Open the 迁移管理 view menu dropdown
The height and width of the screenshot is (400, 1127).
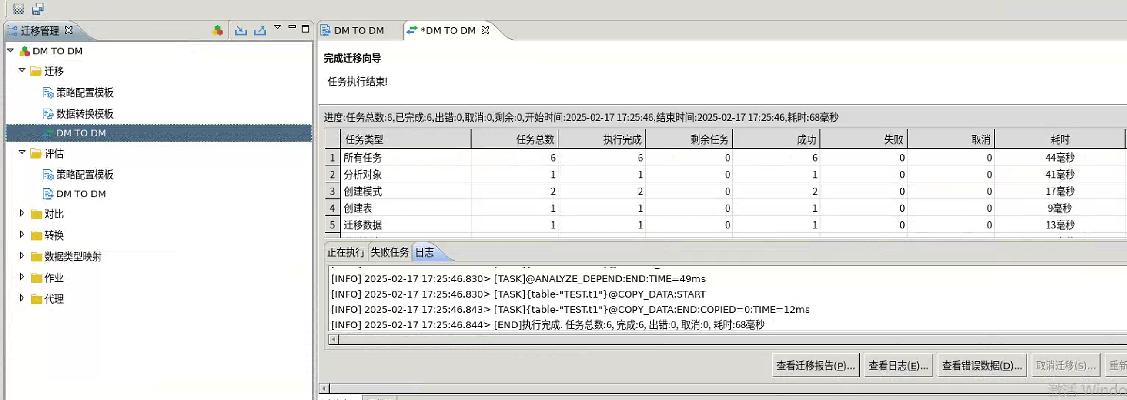click(278, 27)
